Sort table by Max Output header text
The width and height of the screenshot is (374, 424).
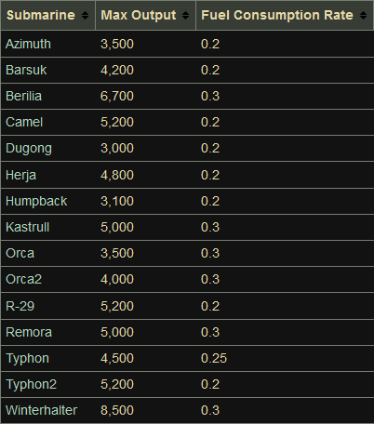point(139,15)
